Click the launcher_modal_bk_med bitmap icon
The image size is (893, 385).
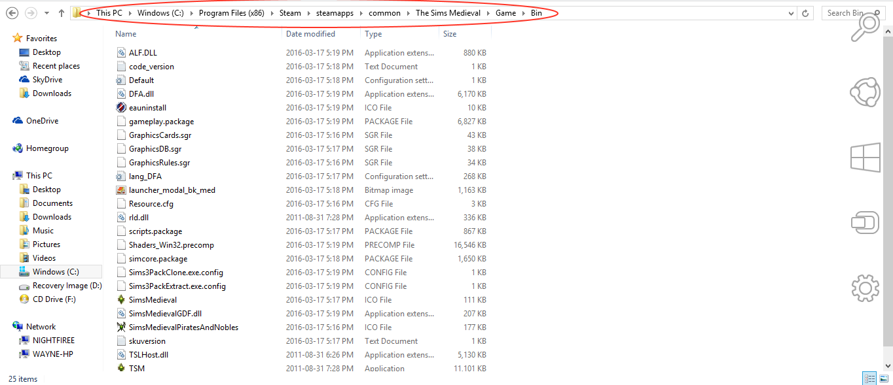coord(120,190)
